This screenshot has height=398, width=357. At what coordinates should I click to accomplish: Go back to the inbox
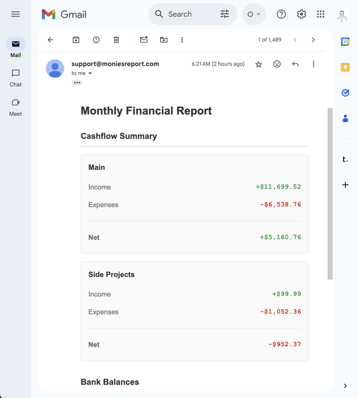(x=50, y=40)
